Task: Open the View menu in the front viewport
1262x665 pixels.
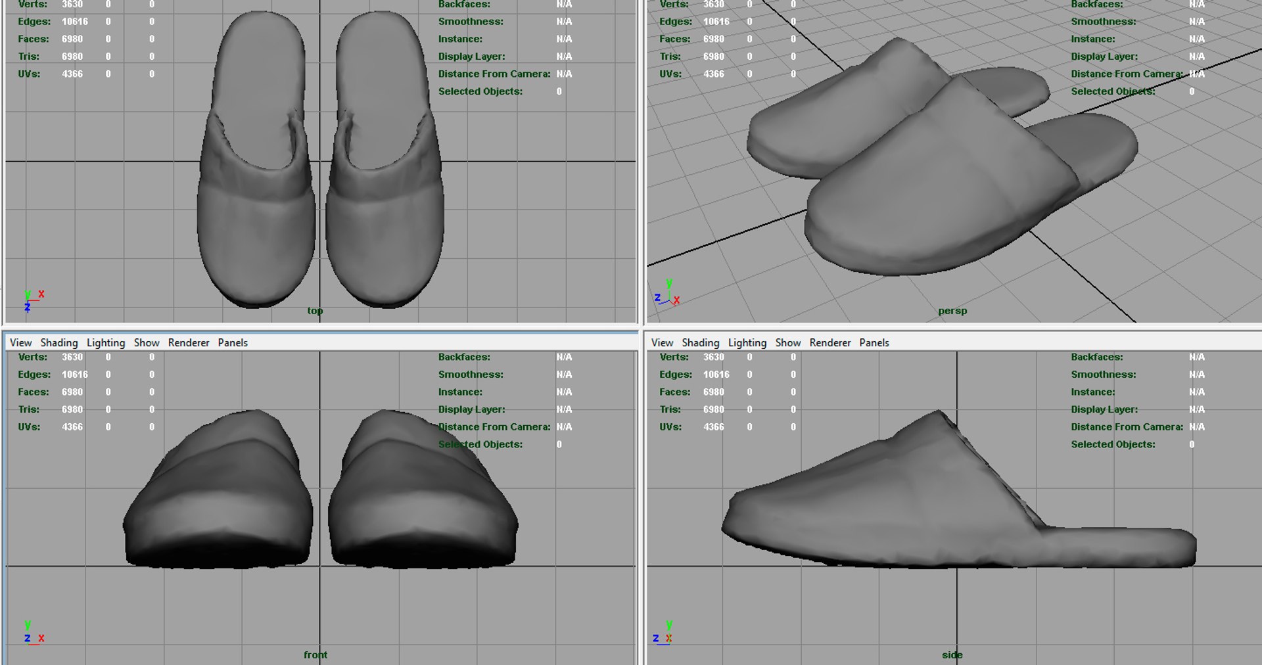Action: click(20, 342)
